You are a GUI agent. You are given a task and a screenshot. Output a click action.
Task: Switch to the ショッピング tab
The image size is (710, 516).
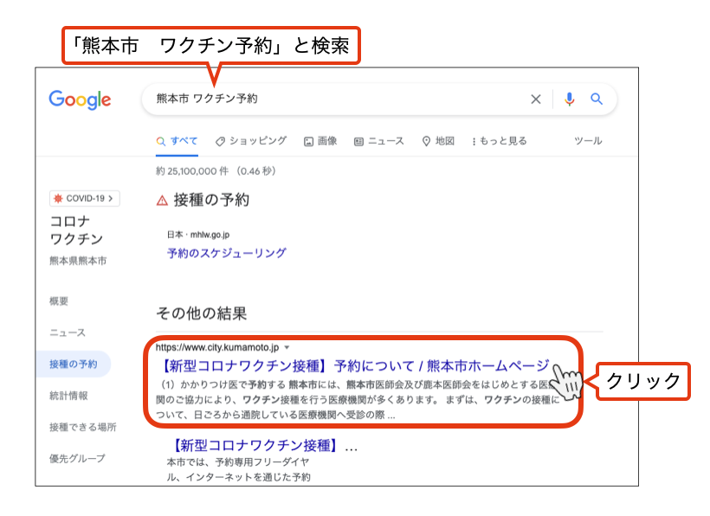coord(251,141)
